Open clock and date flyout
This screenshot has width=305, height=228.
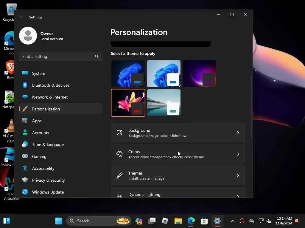284,221
